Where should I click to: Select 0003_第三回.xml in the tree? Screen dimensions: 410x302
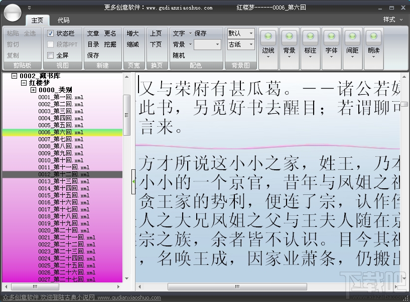pyautogui.click(x=61, y=111)
